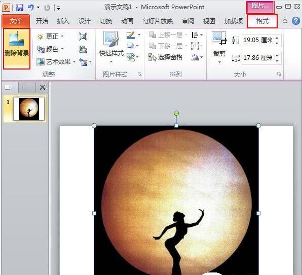Click the Change Picture icon
Screen dimensions: 302x275
click(83, 49)
